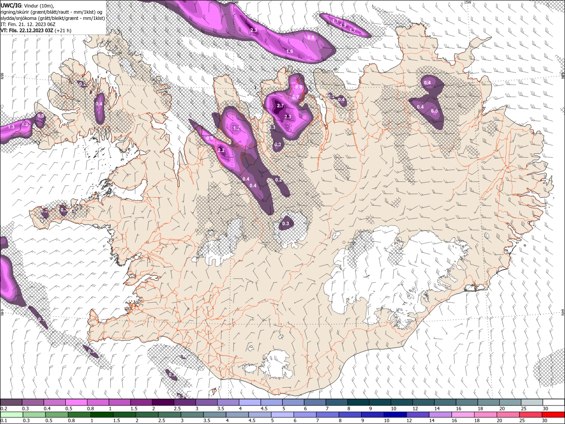Viewport: 565px width, 424px height.
Task: Click the '1.5' label under the purple scale
Action: coord(134,409)
